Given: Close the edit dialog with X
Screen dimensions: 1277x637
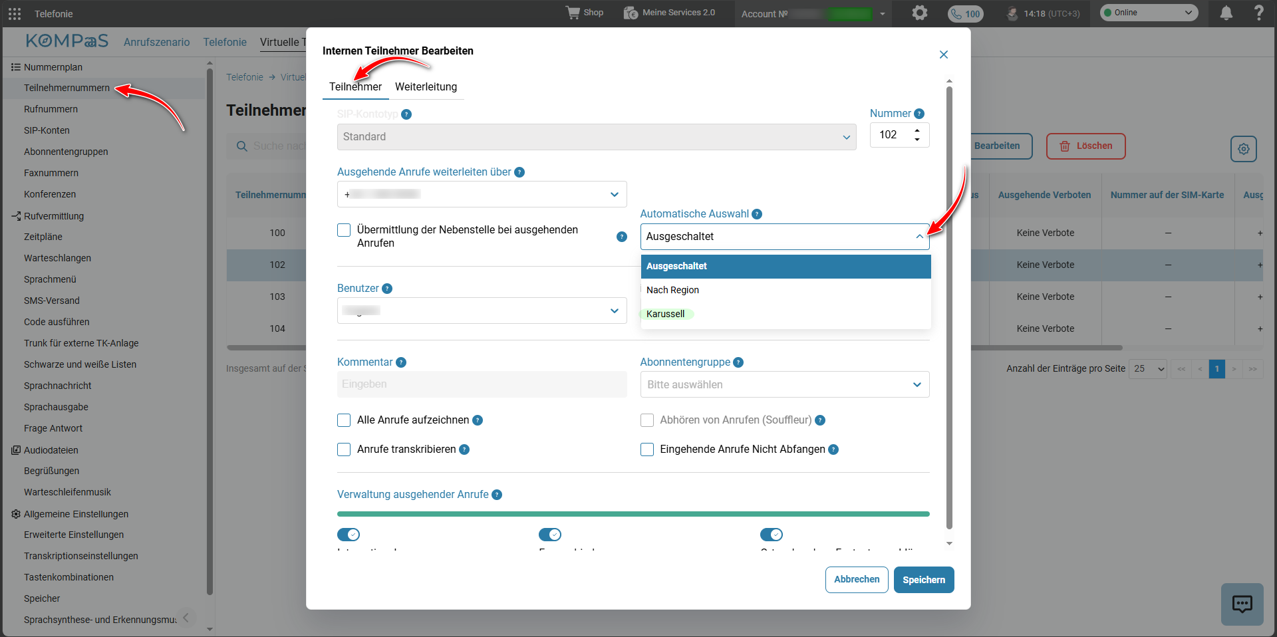Looking at the screenshot, I should [x=943, y=55].
